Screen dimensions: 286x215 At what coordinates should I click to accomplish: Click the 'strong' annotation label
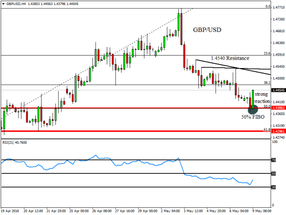261,95
